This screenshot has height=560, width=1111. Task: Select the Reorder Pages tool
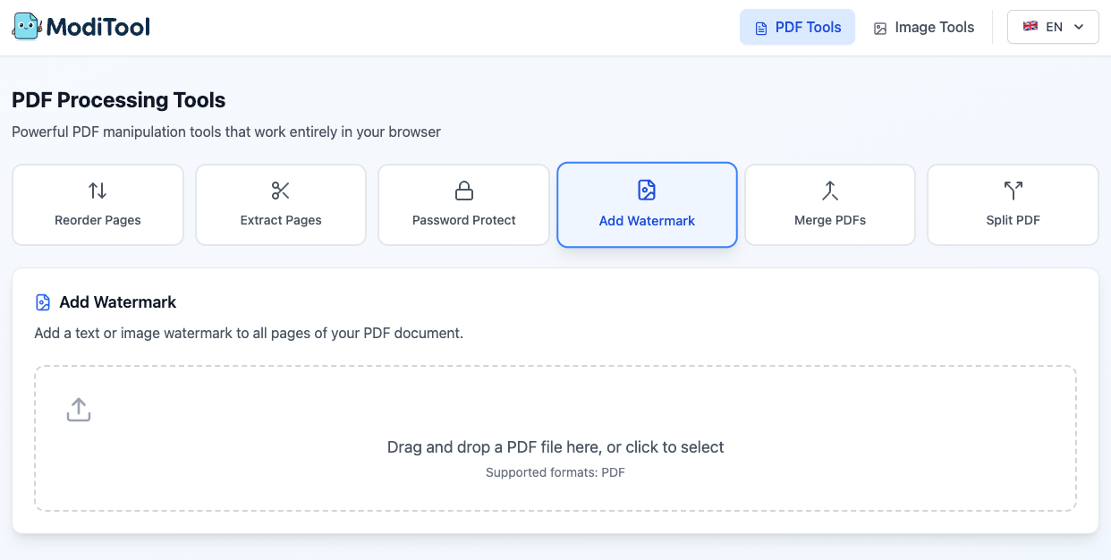98,204
